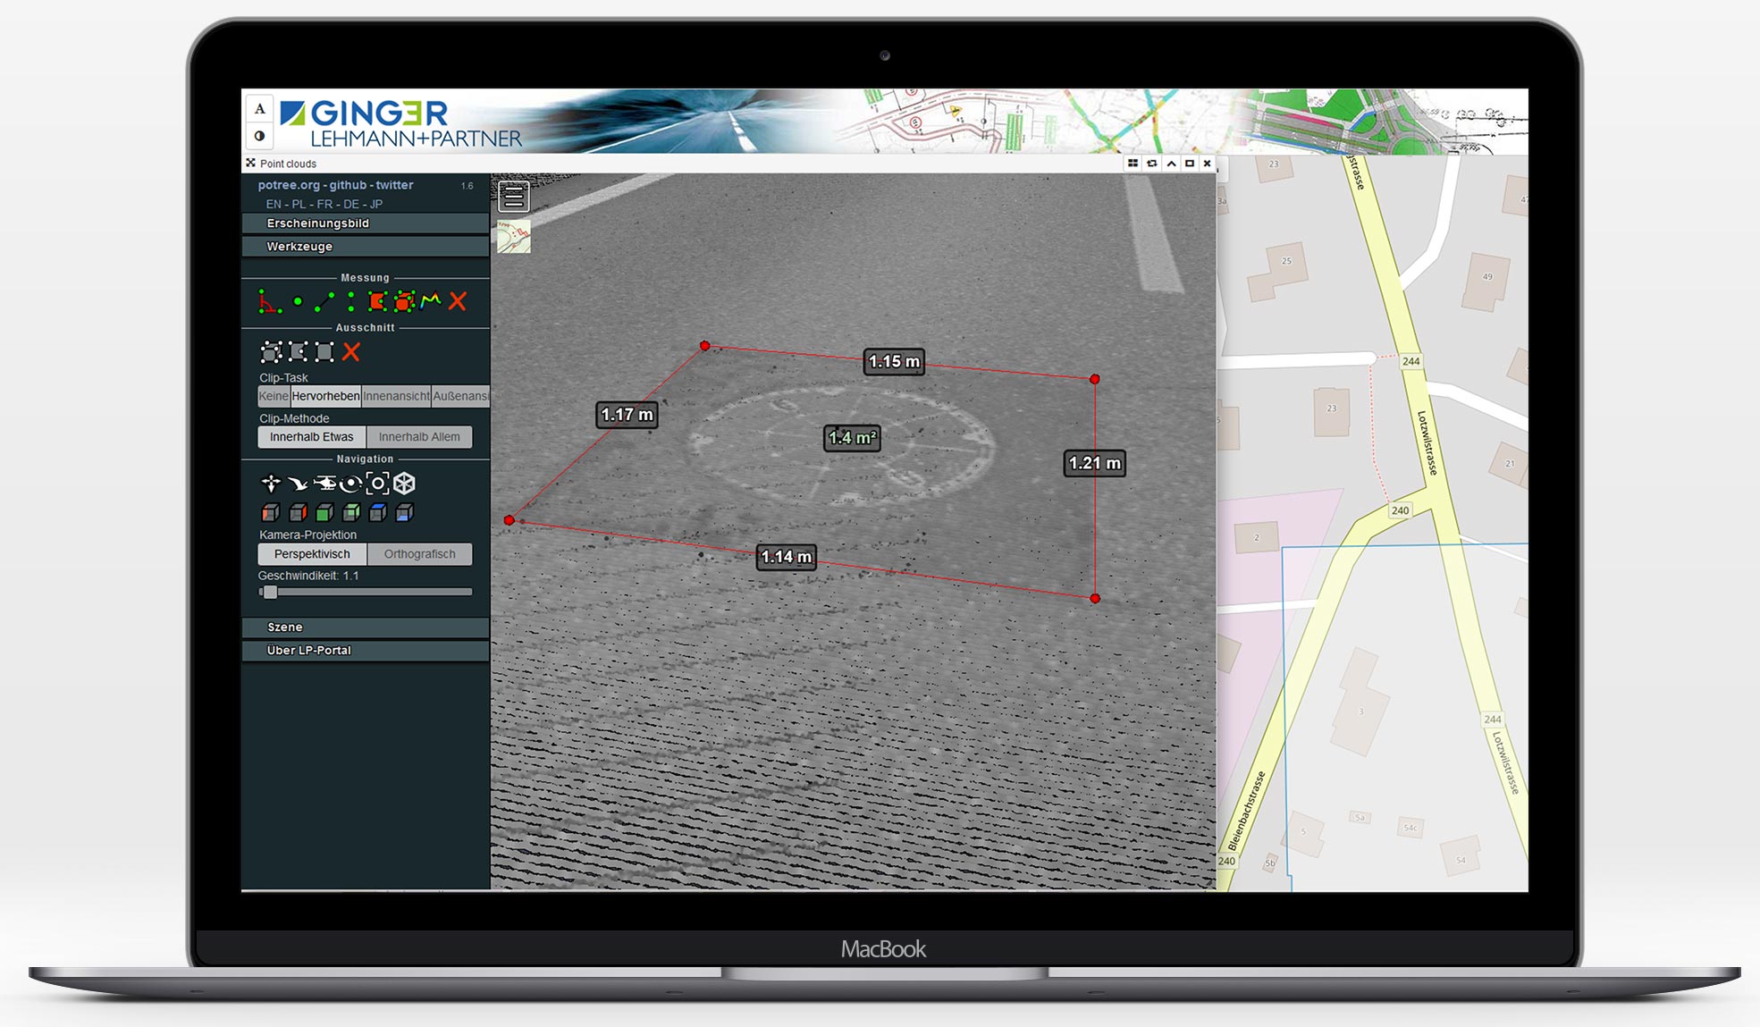1760x1027 pixels.
Task: Switch to helicopter navigation mode
Action: 324,484
